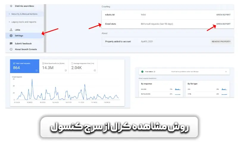
Task: Select Settings in the sidebar menu
Action: 25,35
